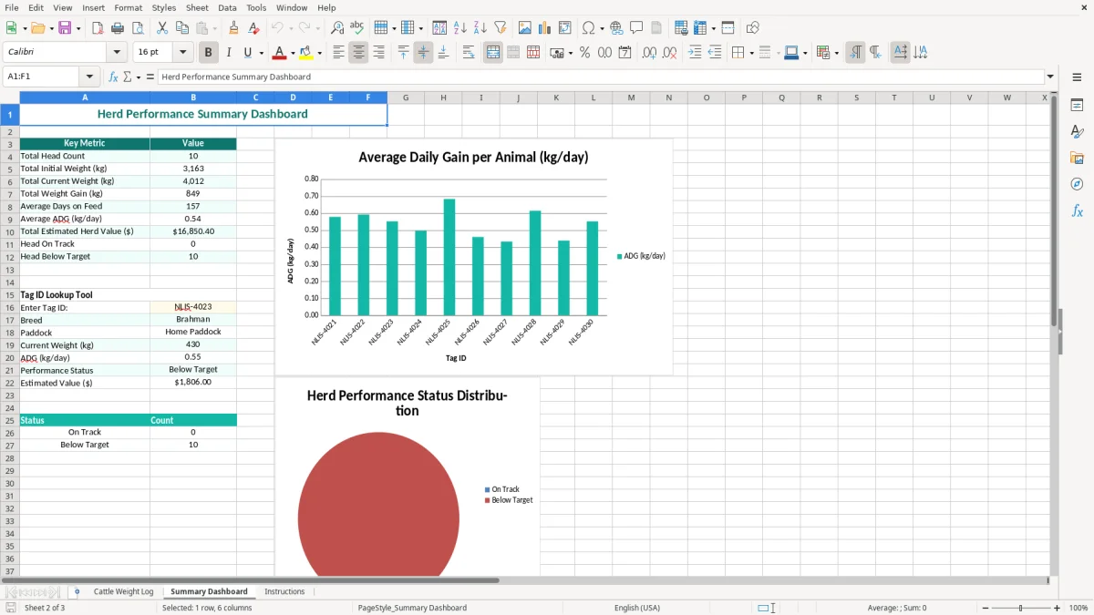Open the Background Color dropdown arrow

(319, 53)
